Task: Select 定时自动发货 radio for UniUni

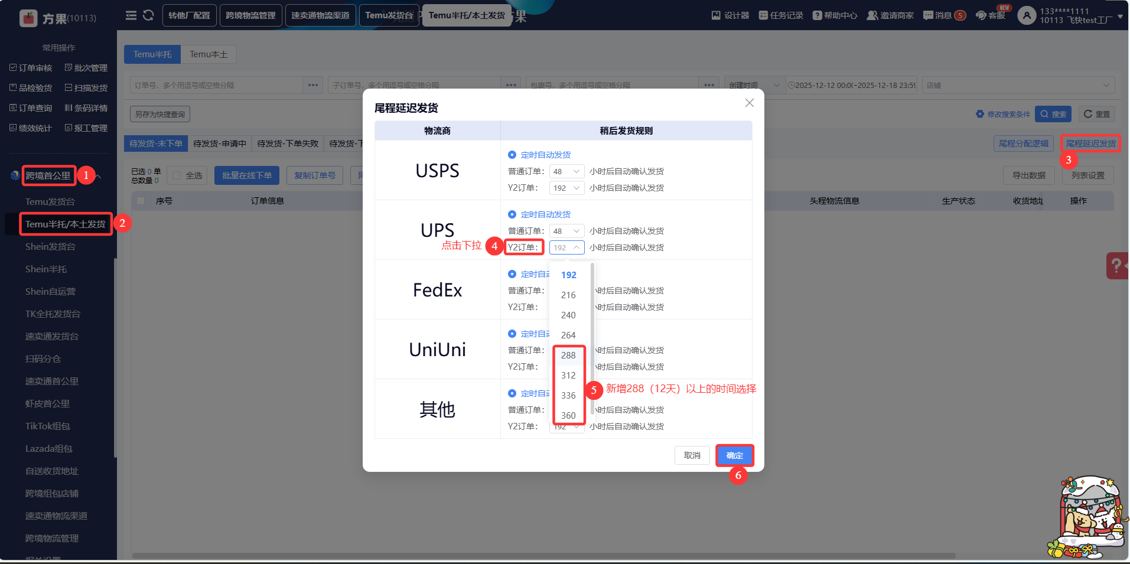Action: pyautogui.click(x=512, y=334)
